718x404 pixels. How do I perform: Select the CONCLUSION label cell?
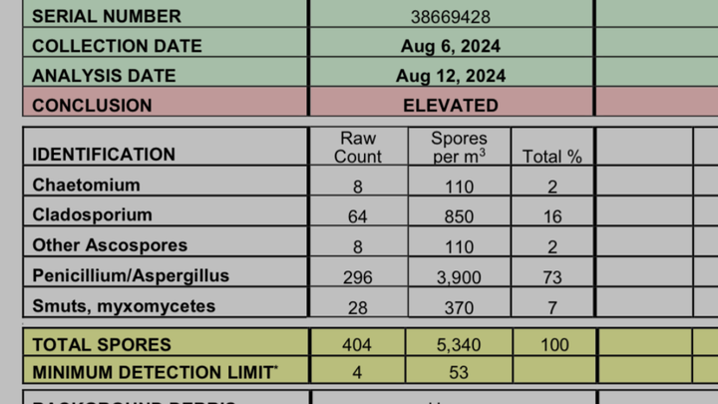93,105
